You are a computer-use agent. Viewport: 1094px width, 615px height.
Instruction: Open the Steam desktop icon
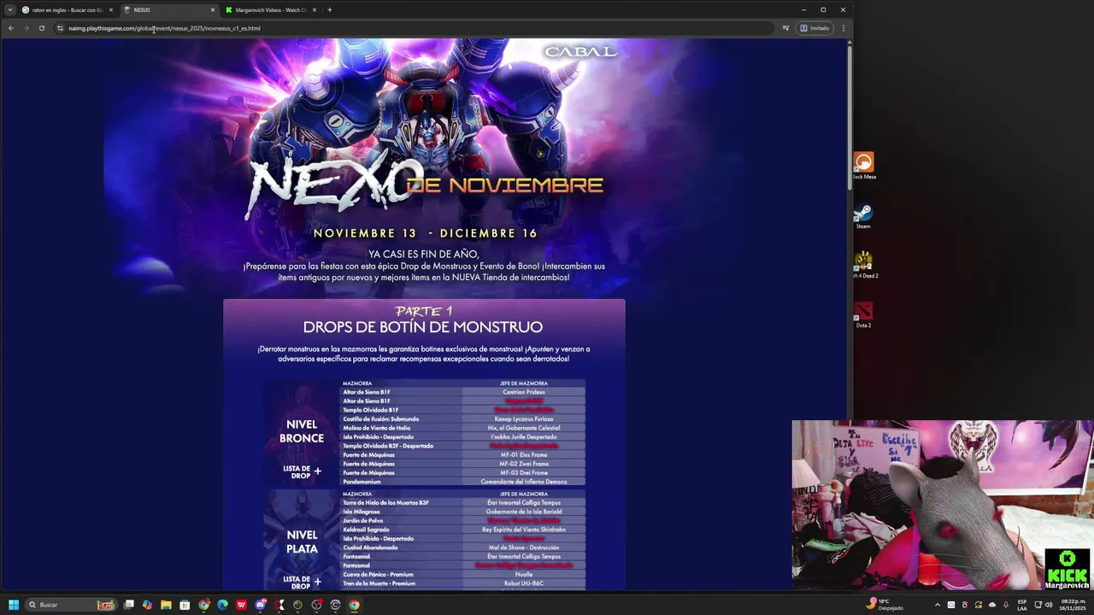pos(863,215)
